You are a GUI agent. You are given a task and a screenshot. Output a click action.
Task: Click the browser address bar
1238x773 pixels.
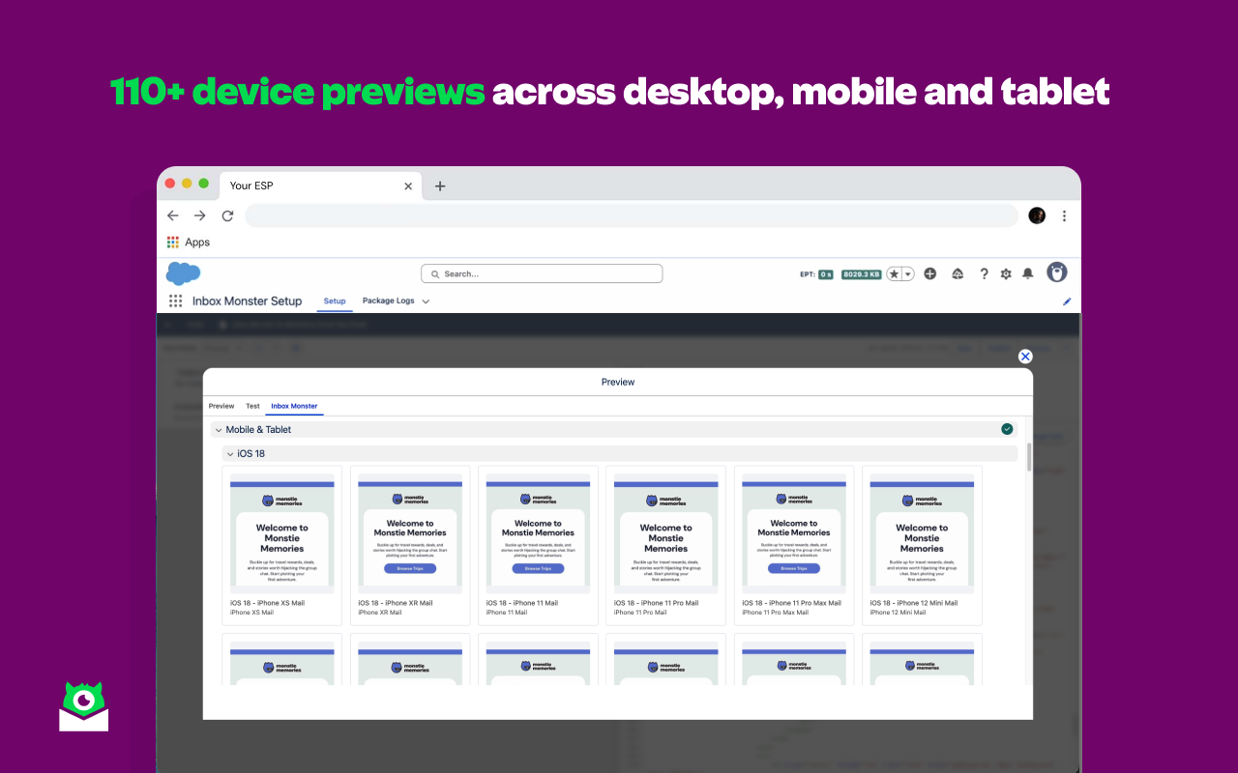pyautogui.click(x=632, y=215)
